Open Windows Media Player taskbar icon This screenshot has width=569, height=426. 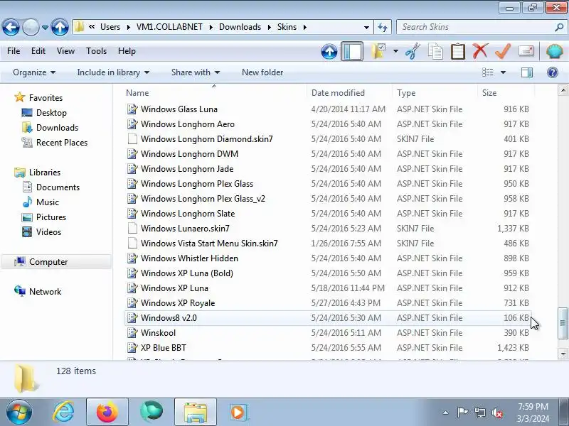(238, 413)
